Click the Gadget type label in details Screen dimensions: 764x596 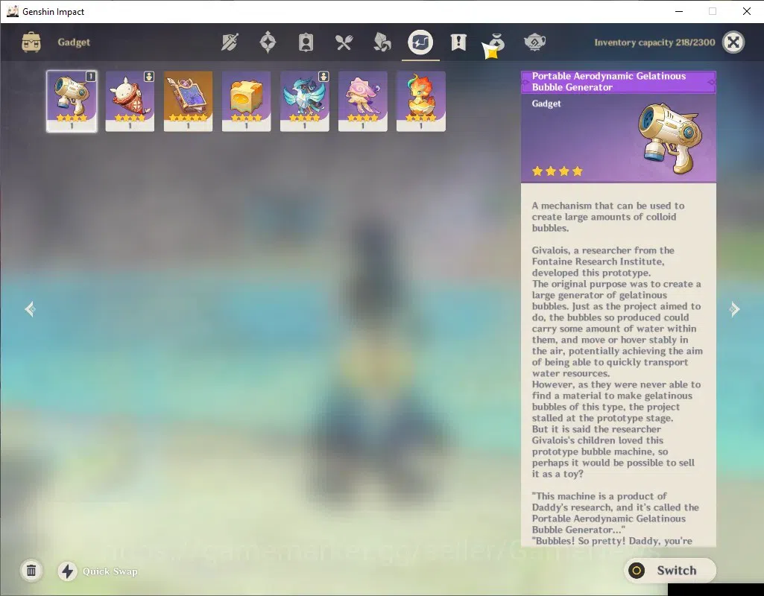[546, 104]
